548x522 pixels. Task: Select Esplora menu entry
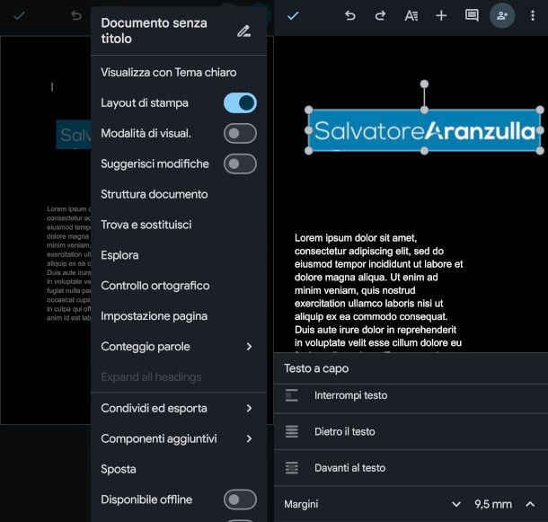coord(119,255)
